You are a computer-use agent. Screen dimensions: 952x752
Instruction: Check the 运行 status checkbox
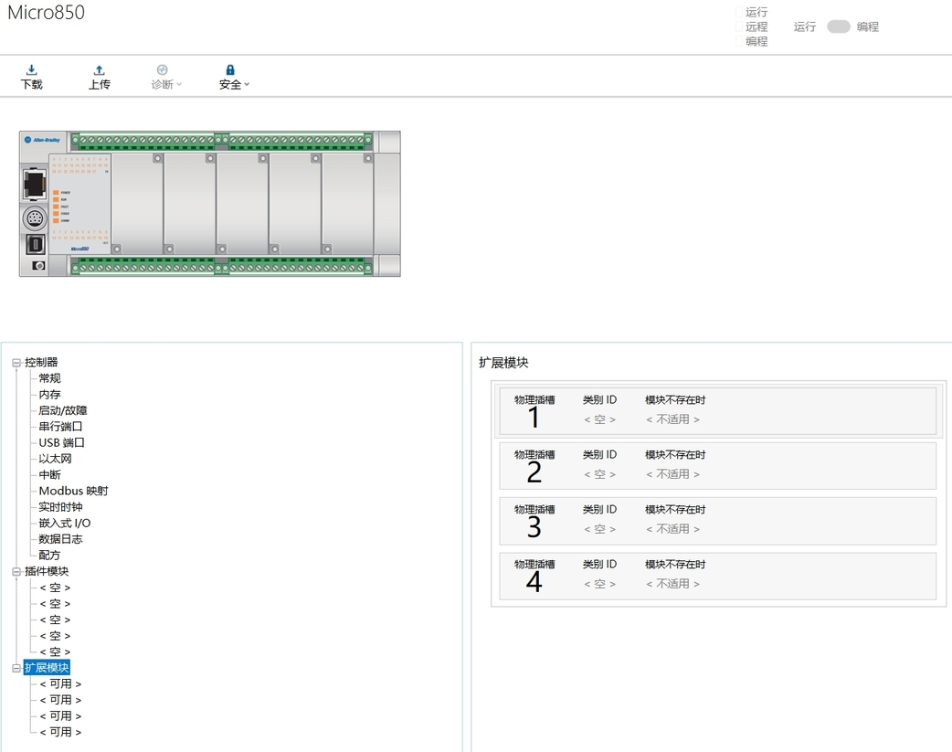739,12
